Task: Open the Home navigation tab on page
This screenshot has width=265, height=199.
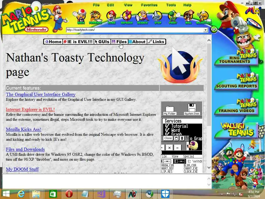Action: click(53, 42)
